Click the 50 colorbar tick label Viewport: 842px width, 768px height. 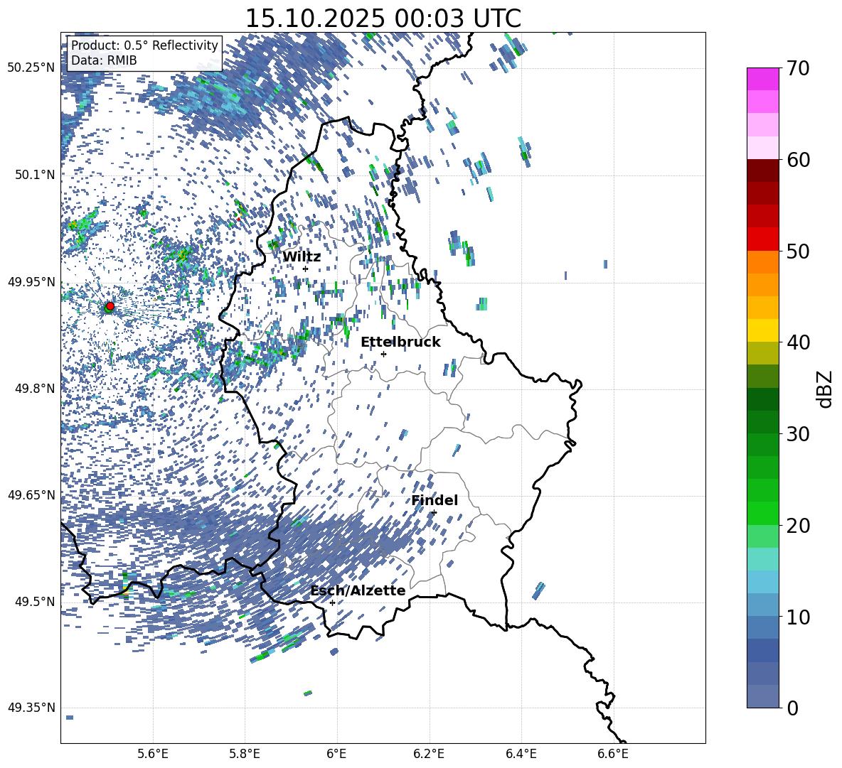(x=798, y=251)
